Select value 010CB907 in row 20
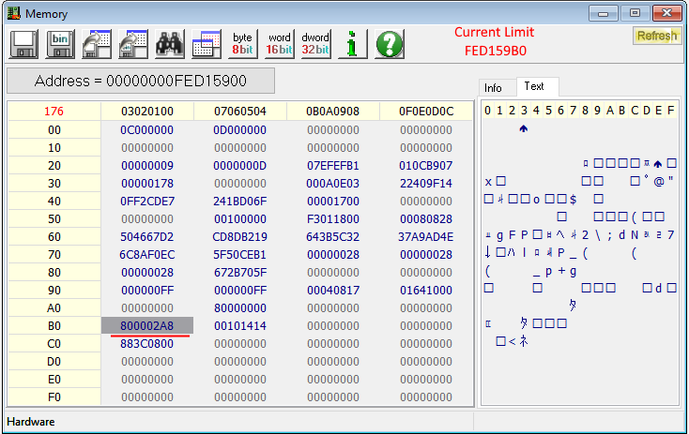This screenshot has width=689, height=434. [426, 165]
